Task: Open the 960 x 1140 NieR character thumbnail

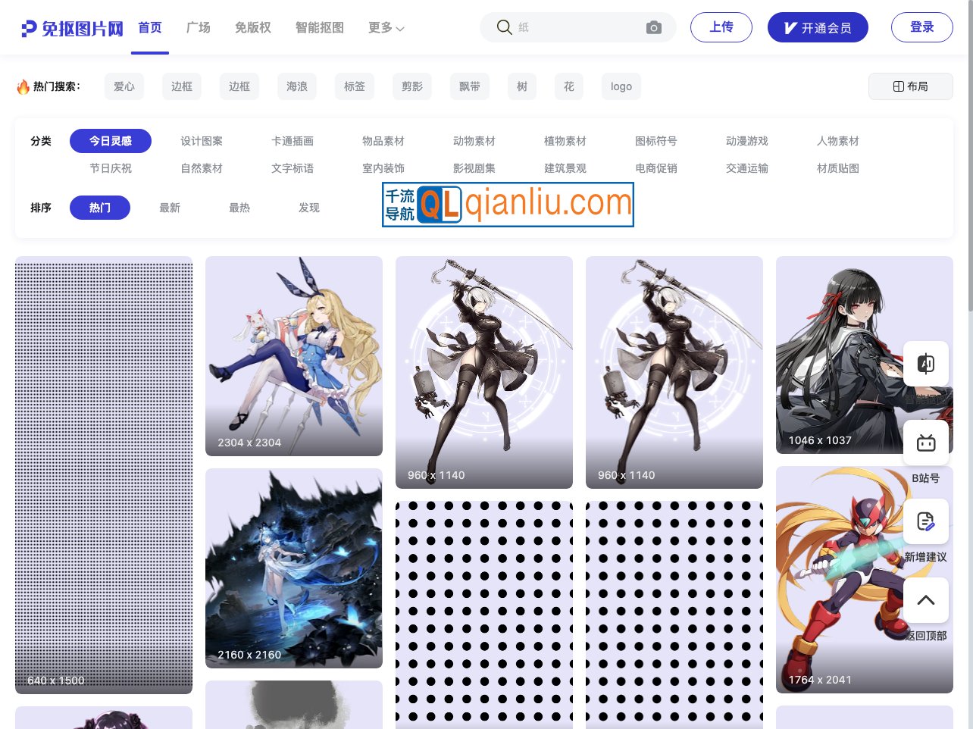Action: 484,371
